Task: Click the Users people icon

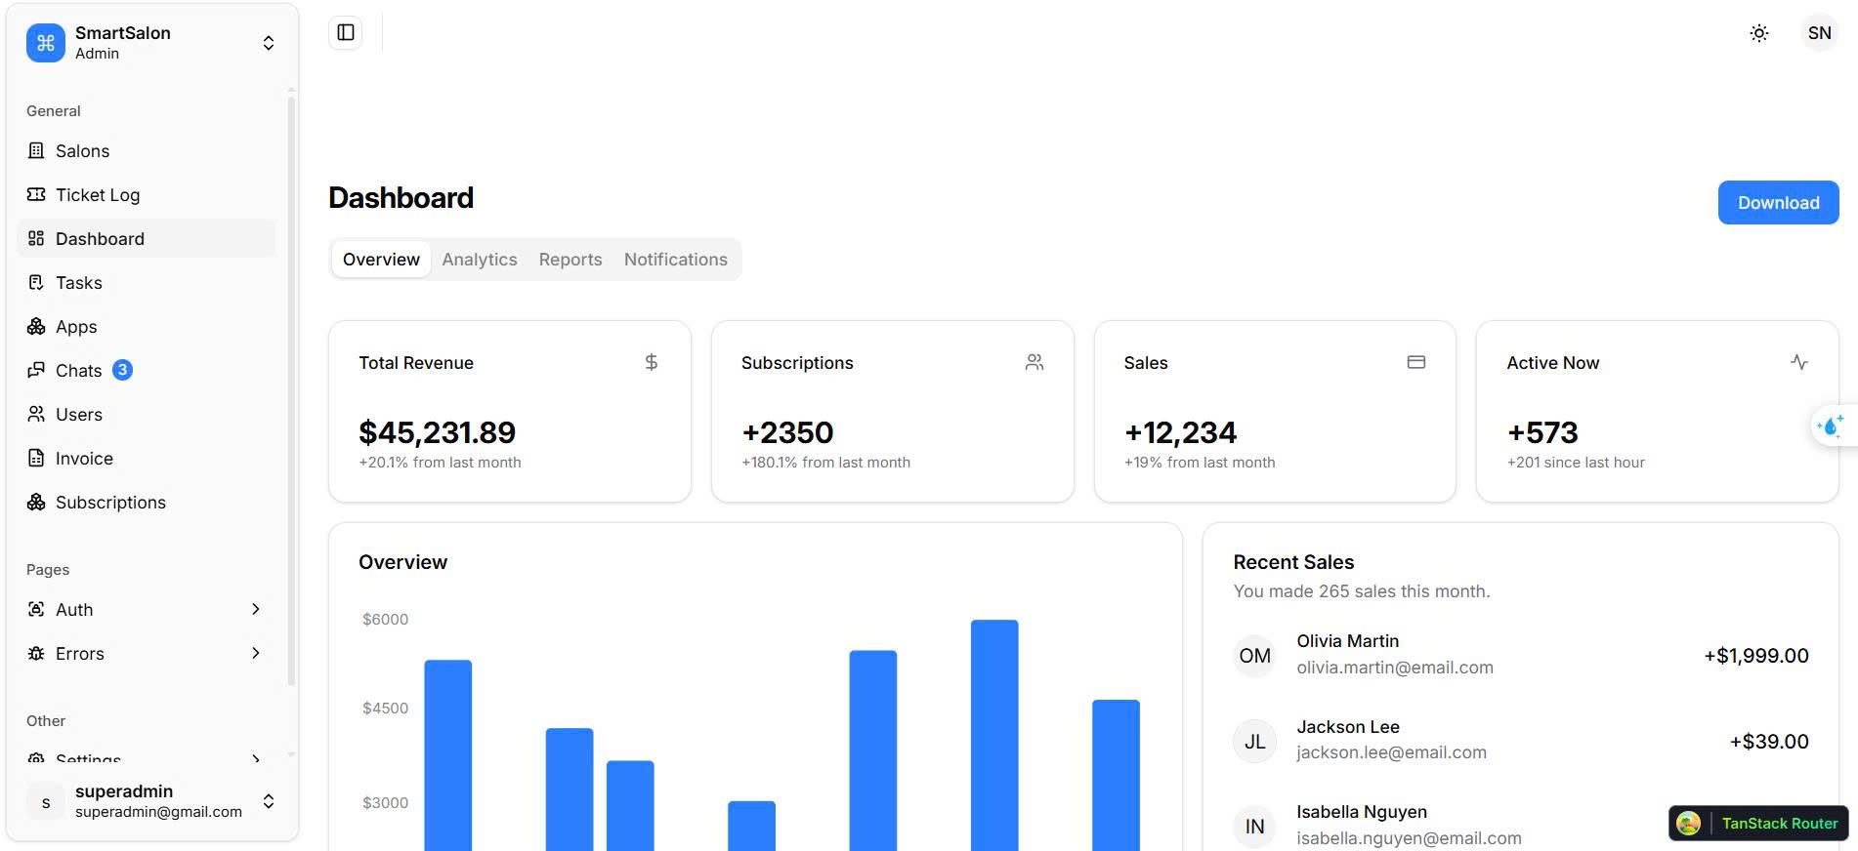Action: coord(36,414)
